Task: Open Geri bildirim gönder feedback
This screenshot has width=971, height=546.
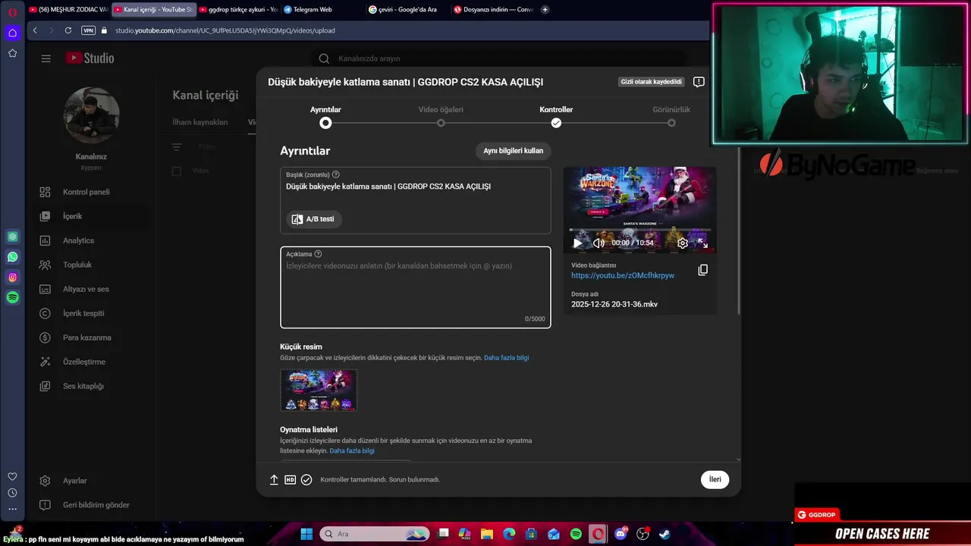Action: click(96, 505)
